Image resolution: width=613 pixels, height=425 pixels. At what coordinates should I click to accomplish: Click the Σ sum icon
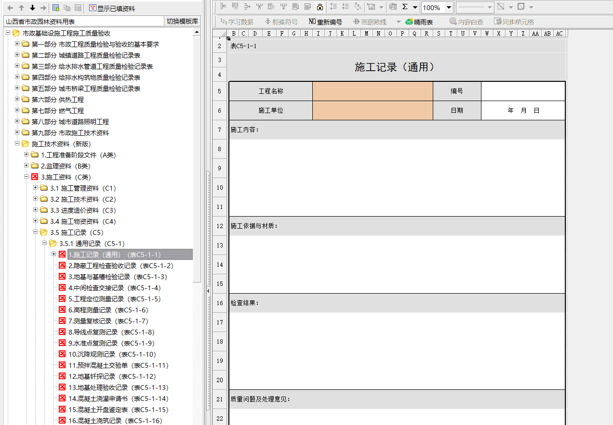coord(405,7)
